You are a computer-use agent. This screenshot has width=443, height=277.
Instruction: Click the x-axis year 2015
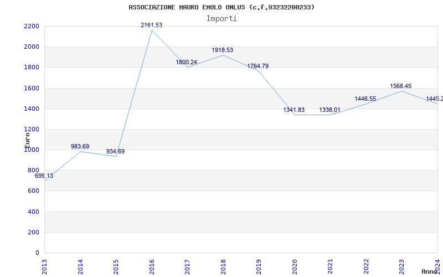click(116, 267)
